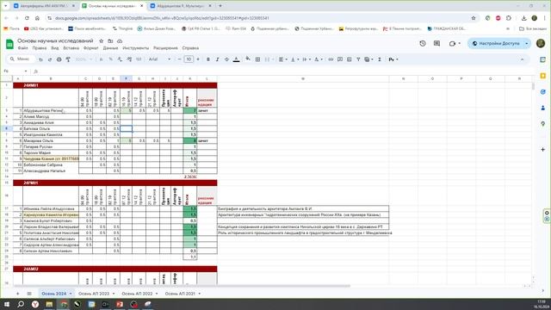Click the move to folder icon

pos(110,40)
